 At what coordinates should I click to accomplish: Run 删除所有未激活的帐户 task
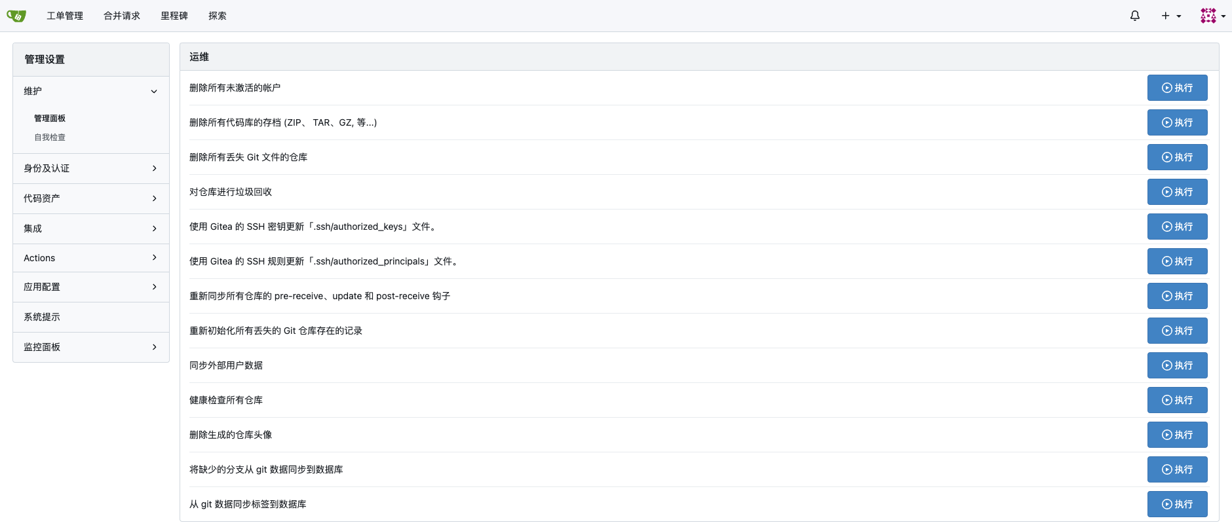click(1177, 88)
